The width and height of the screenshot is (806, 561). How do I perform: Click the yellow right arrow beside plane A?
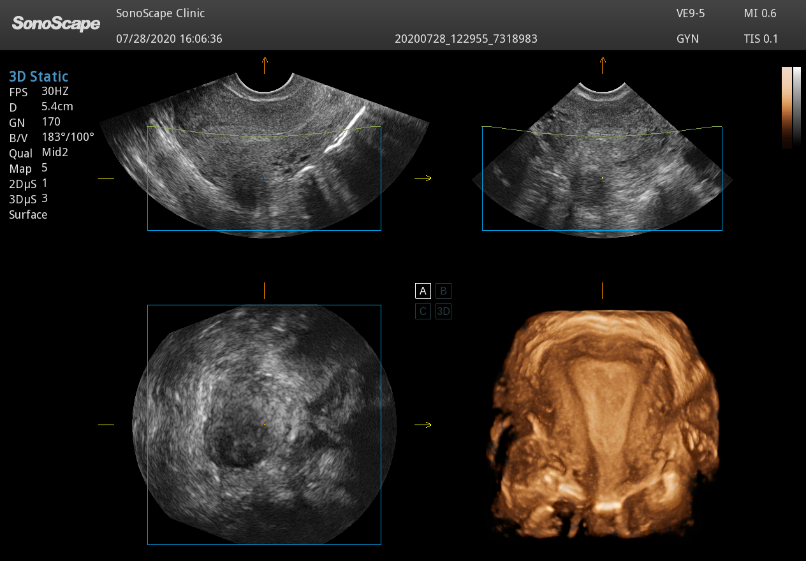click(x=423, y=178)
